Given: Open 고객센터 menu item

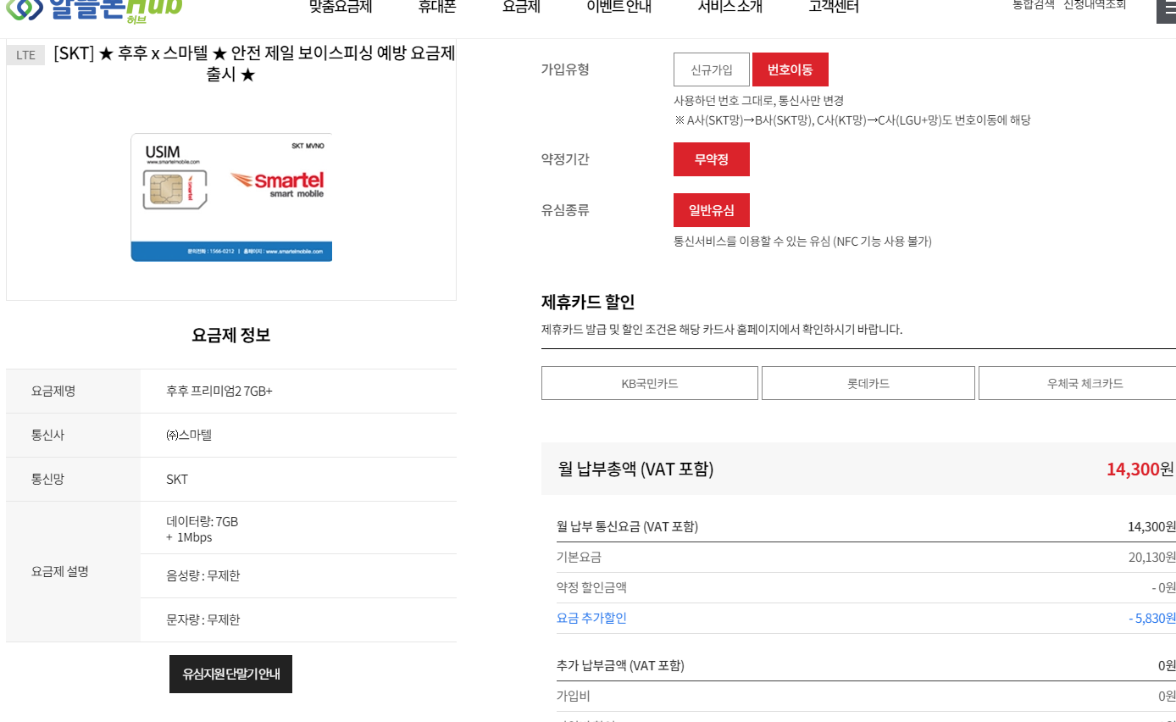Looking at the screenshot, I should (834, 8).
